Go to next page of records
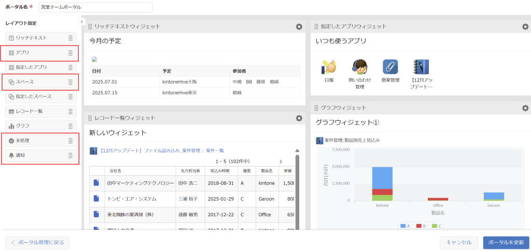Image resolution: width=531 pixels, height=251 pixels. [x=281, y=162]
